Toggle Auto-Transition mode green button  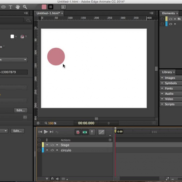[85, 132]
